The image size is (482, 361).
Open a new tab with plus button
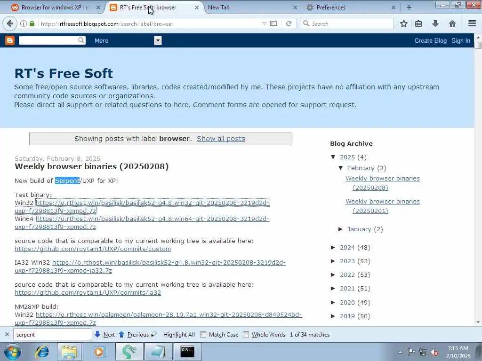tap(409, 8)
